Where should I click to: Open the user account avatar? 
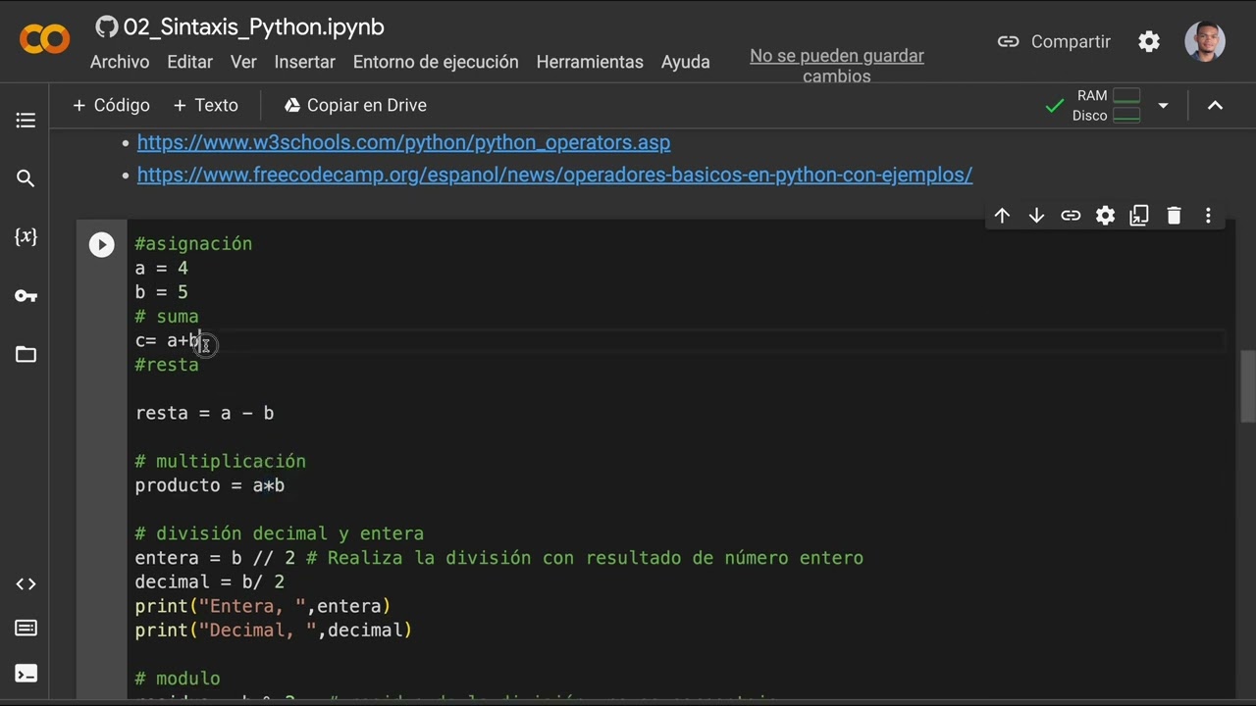point(1205,42)
